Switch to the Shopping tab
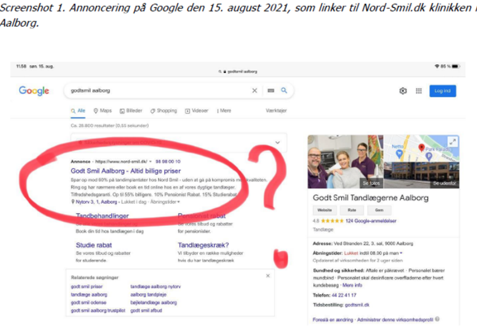 [x=163, y=111]
